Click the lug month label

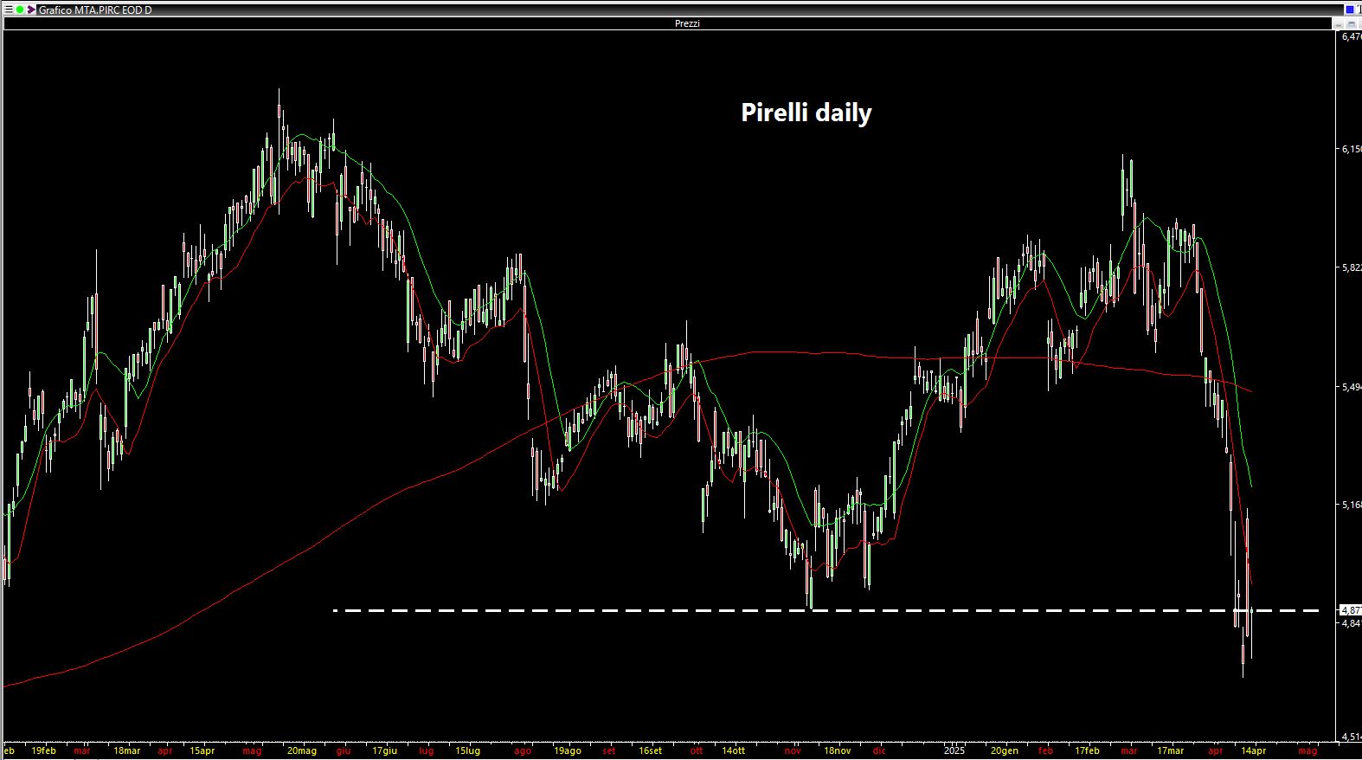coord(426,750)
